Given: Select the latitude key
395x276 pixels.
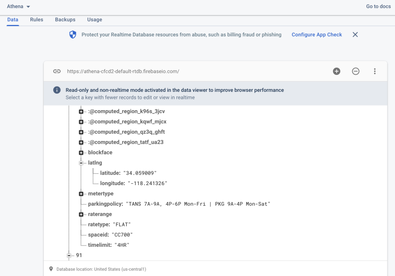Looking at the screenshot, I should coord(110,173).
